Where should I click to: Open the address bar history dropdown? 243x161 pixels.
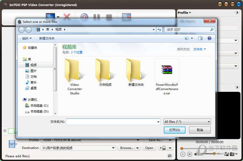coord(153,30)
